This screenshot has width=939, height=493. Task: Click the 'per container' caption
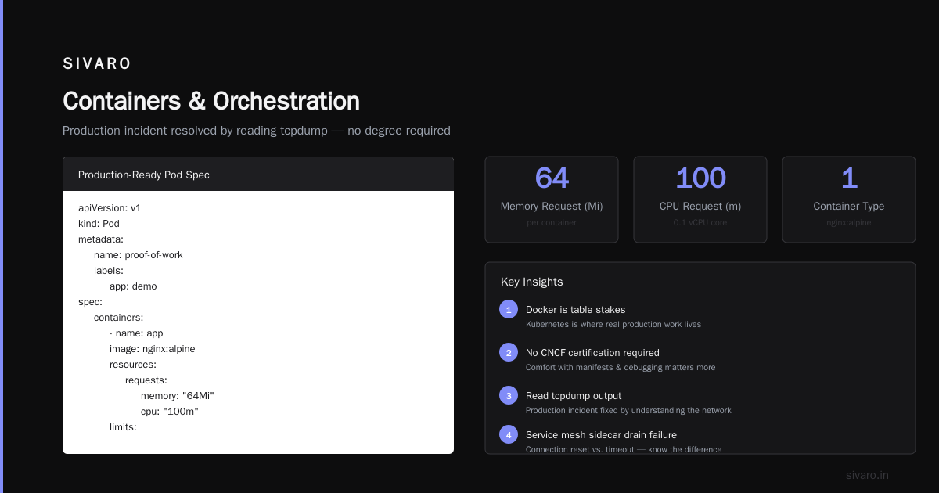[x=552, y=223]
